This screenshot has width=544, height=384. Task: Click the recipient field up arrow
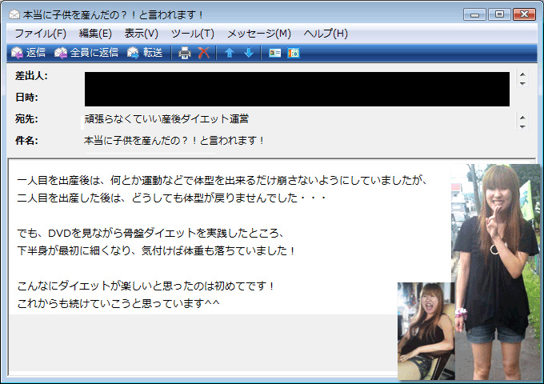tap(522, 118)
